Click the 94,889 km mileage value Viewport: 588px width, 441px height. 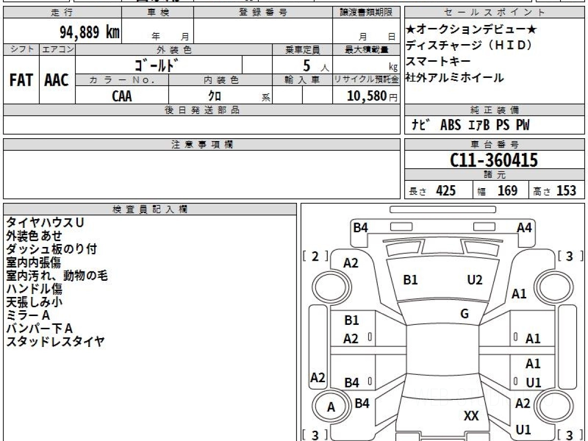click(x=90, y=32)
